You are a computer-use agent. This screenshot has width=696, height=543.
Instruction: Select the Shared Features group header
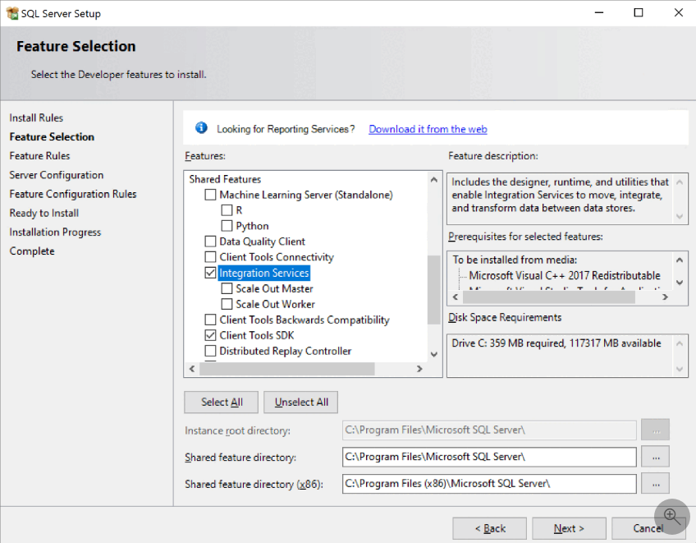225,179
